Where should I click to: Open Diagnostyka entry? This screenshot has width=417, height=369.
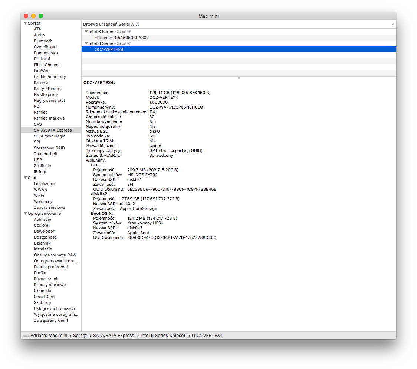[x=46, y=53]
